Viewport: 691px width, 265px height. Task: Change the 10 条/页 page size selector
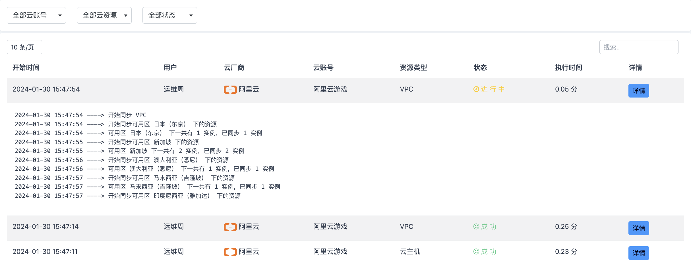(24, 47)
